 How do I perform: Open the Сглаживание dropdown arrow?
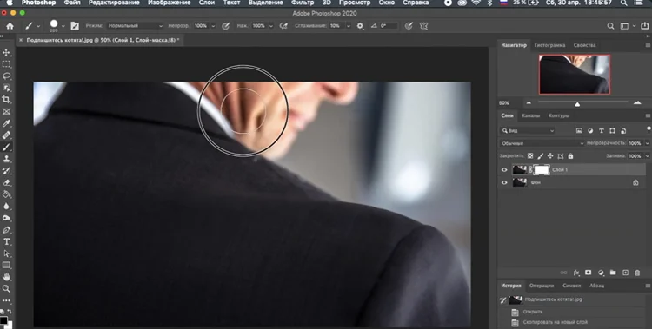coord(349,26)
